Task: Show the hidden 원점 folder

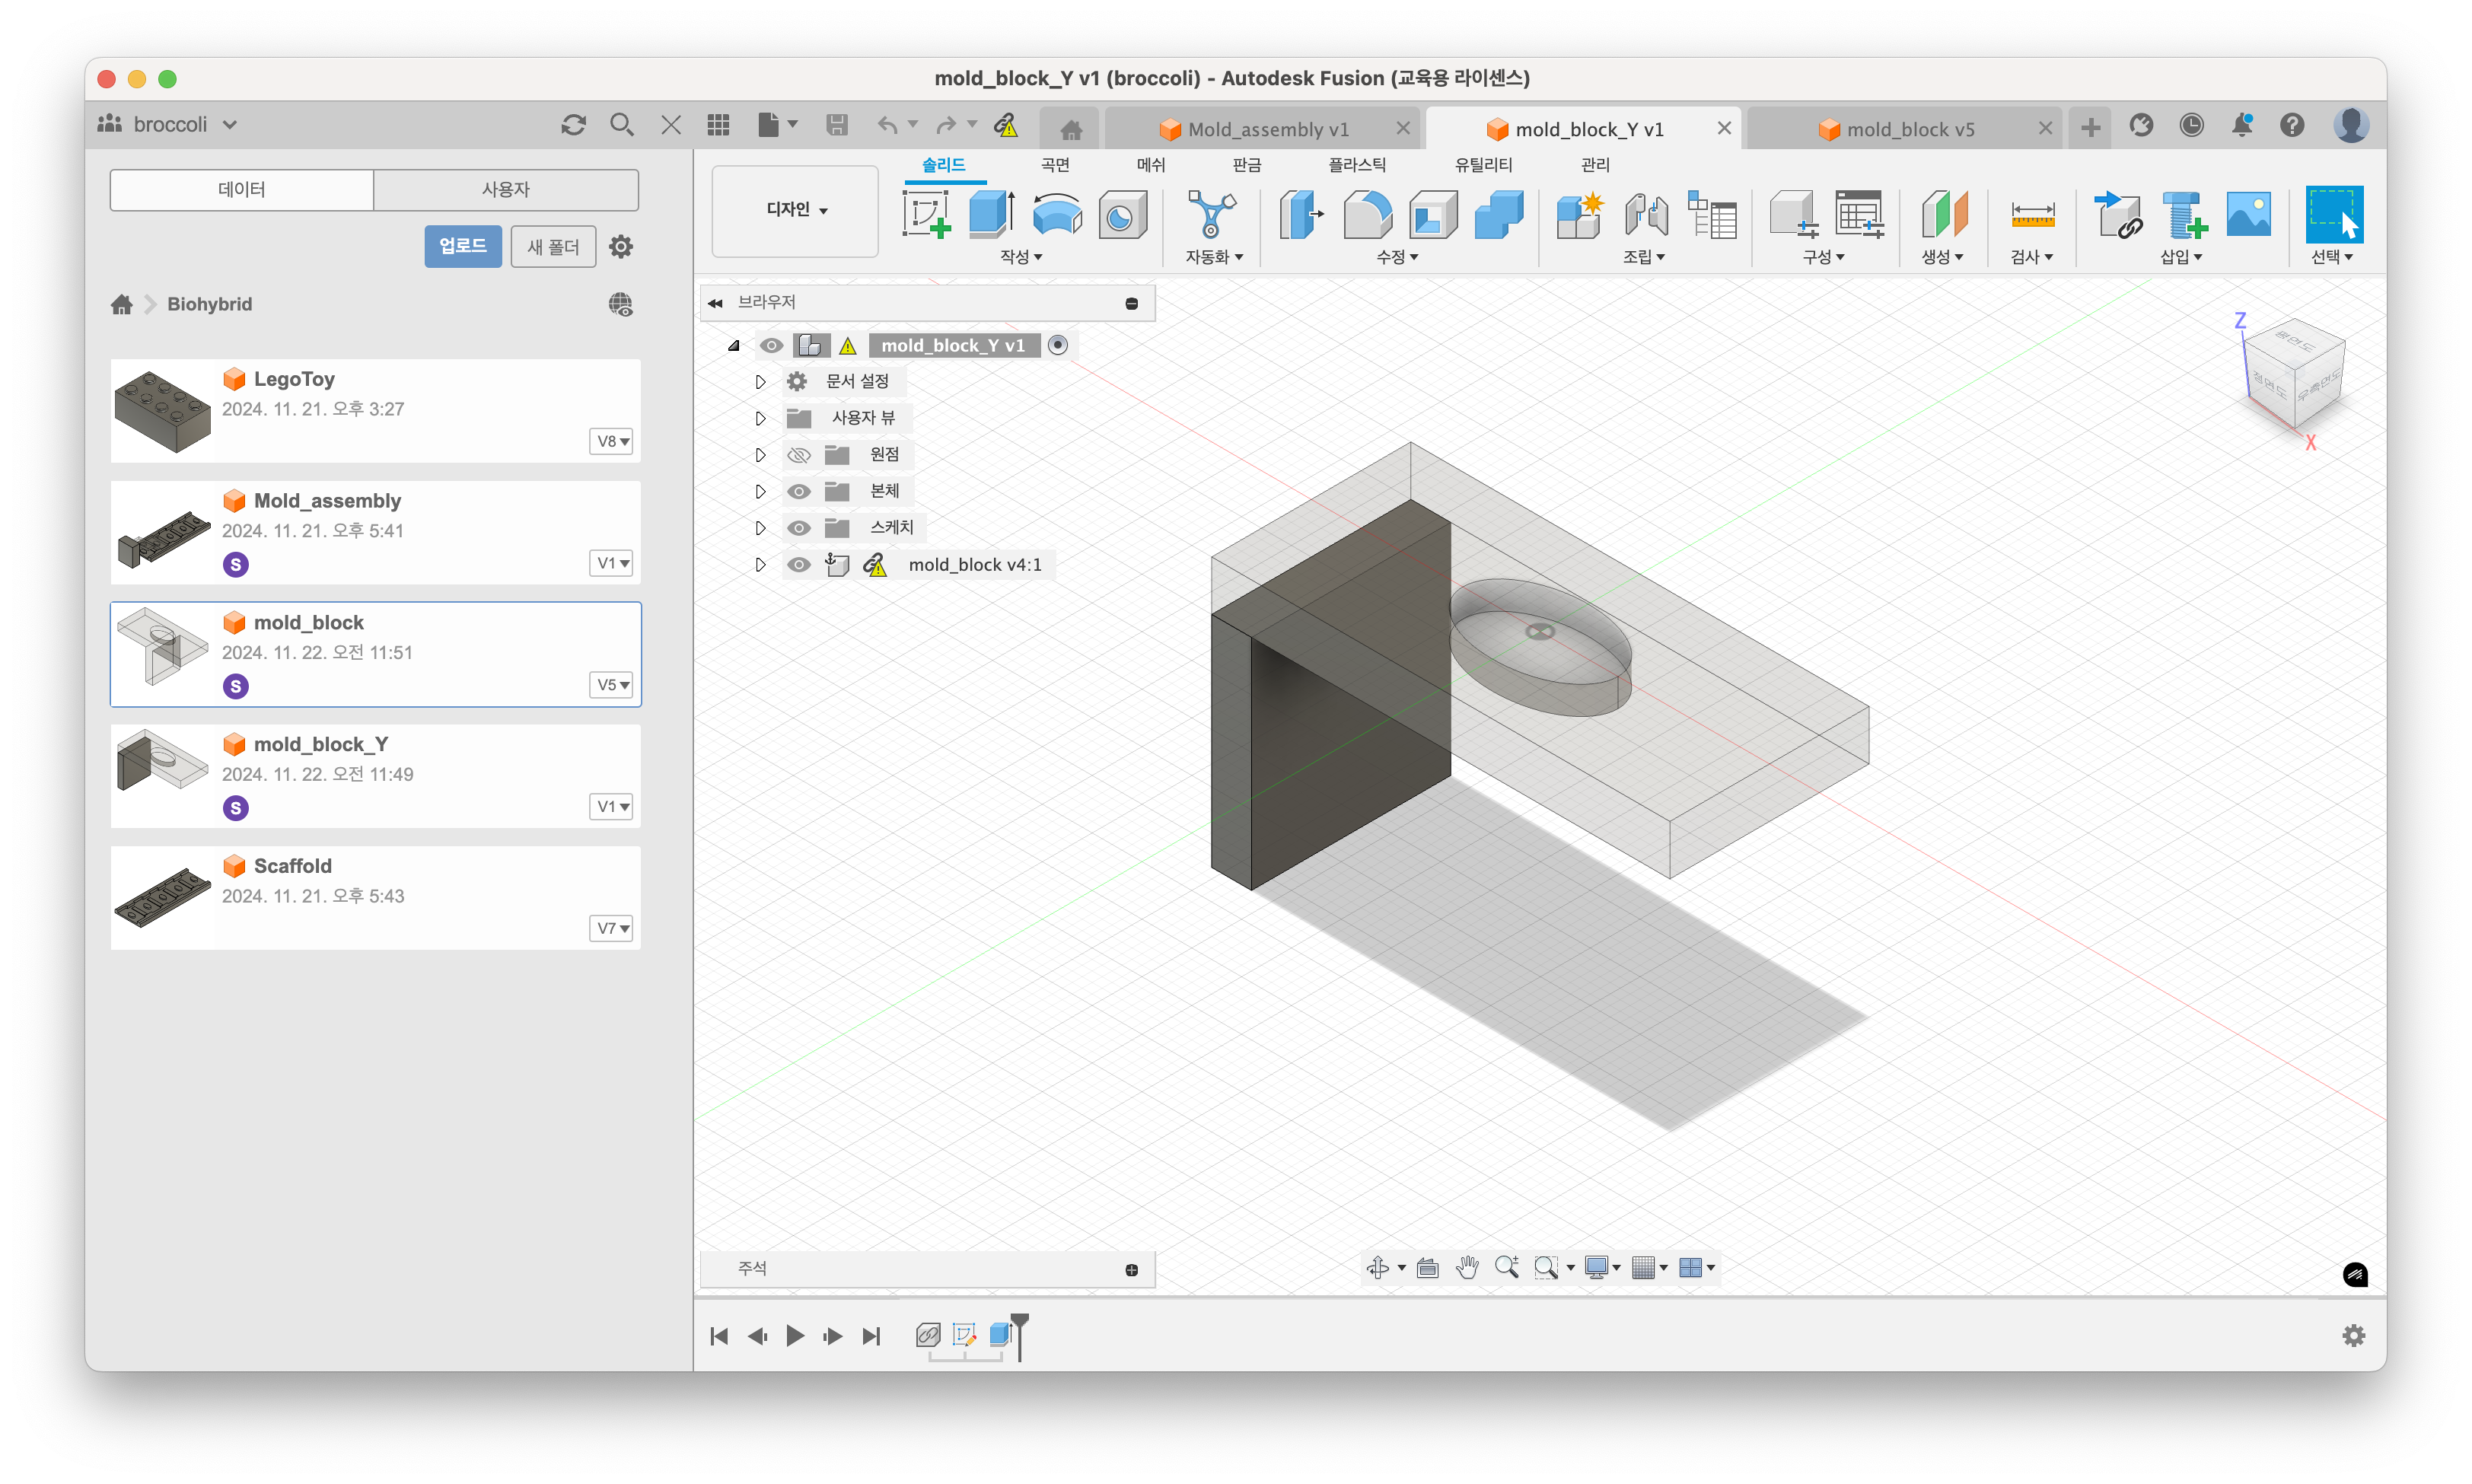Action: tap(798, 455)
